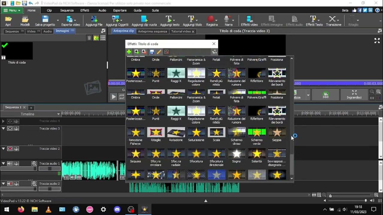Open the Transizione tool
Image resolution: width=383 pixels, height=215 pixels.
[x=334, y=21]
